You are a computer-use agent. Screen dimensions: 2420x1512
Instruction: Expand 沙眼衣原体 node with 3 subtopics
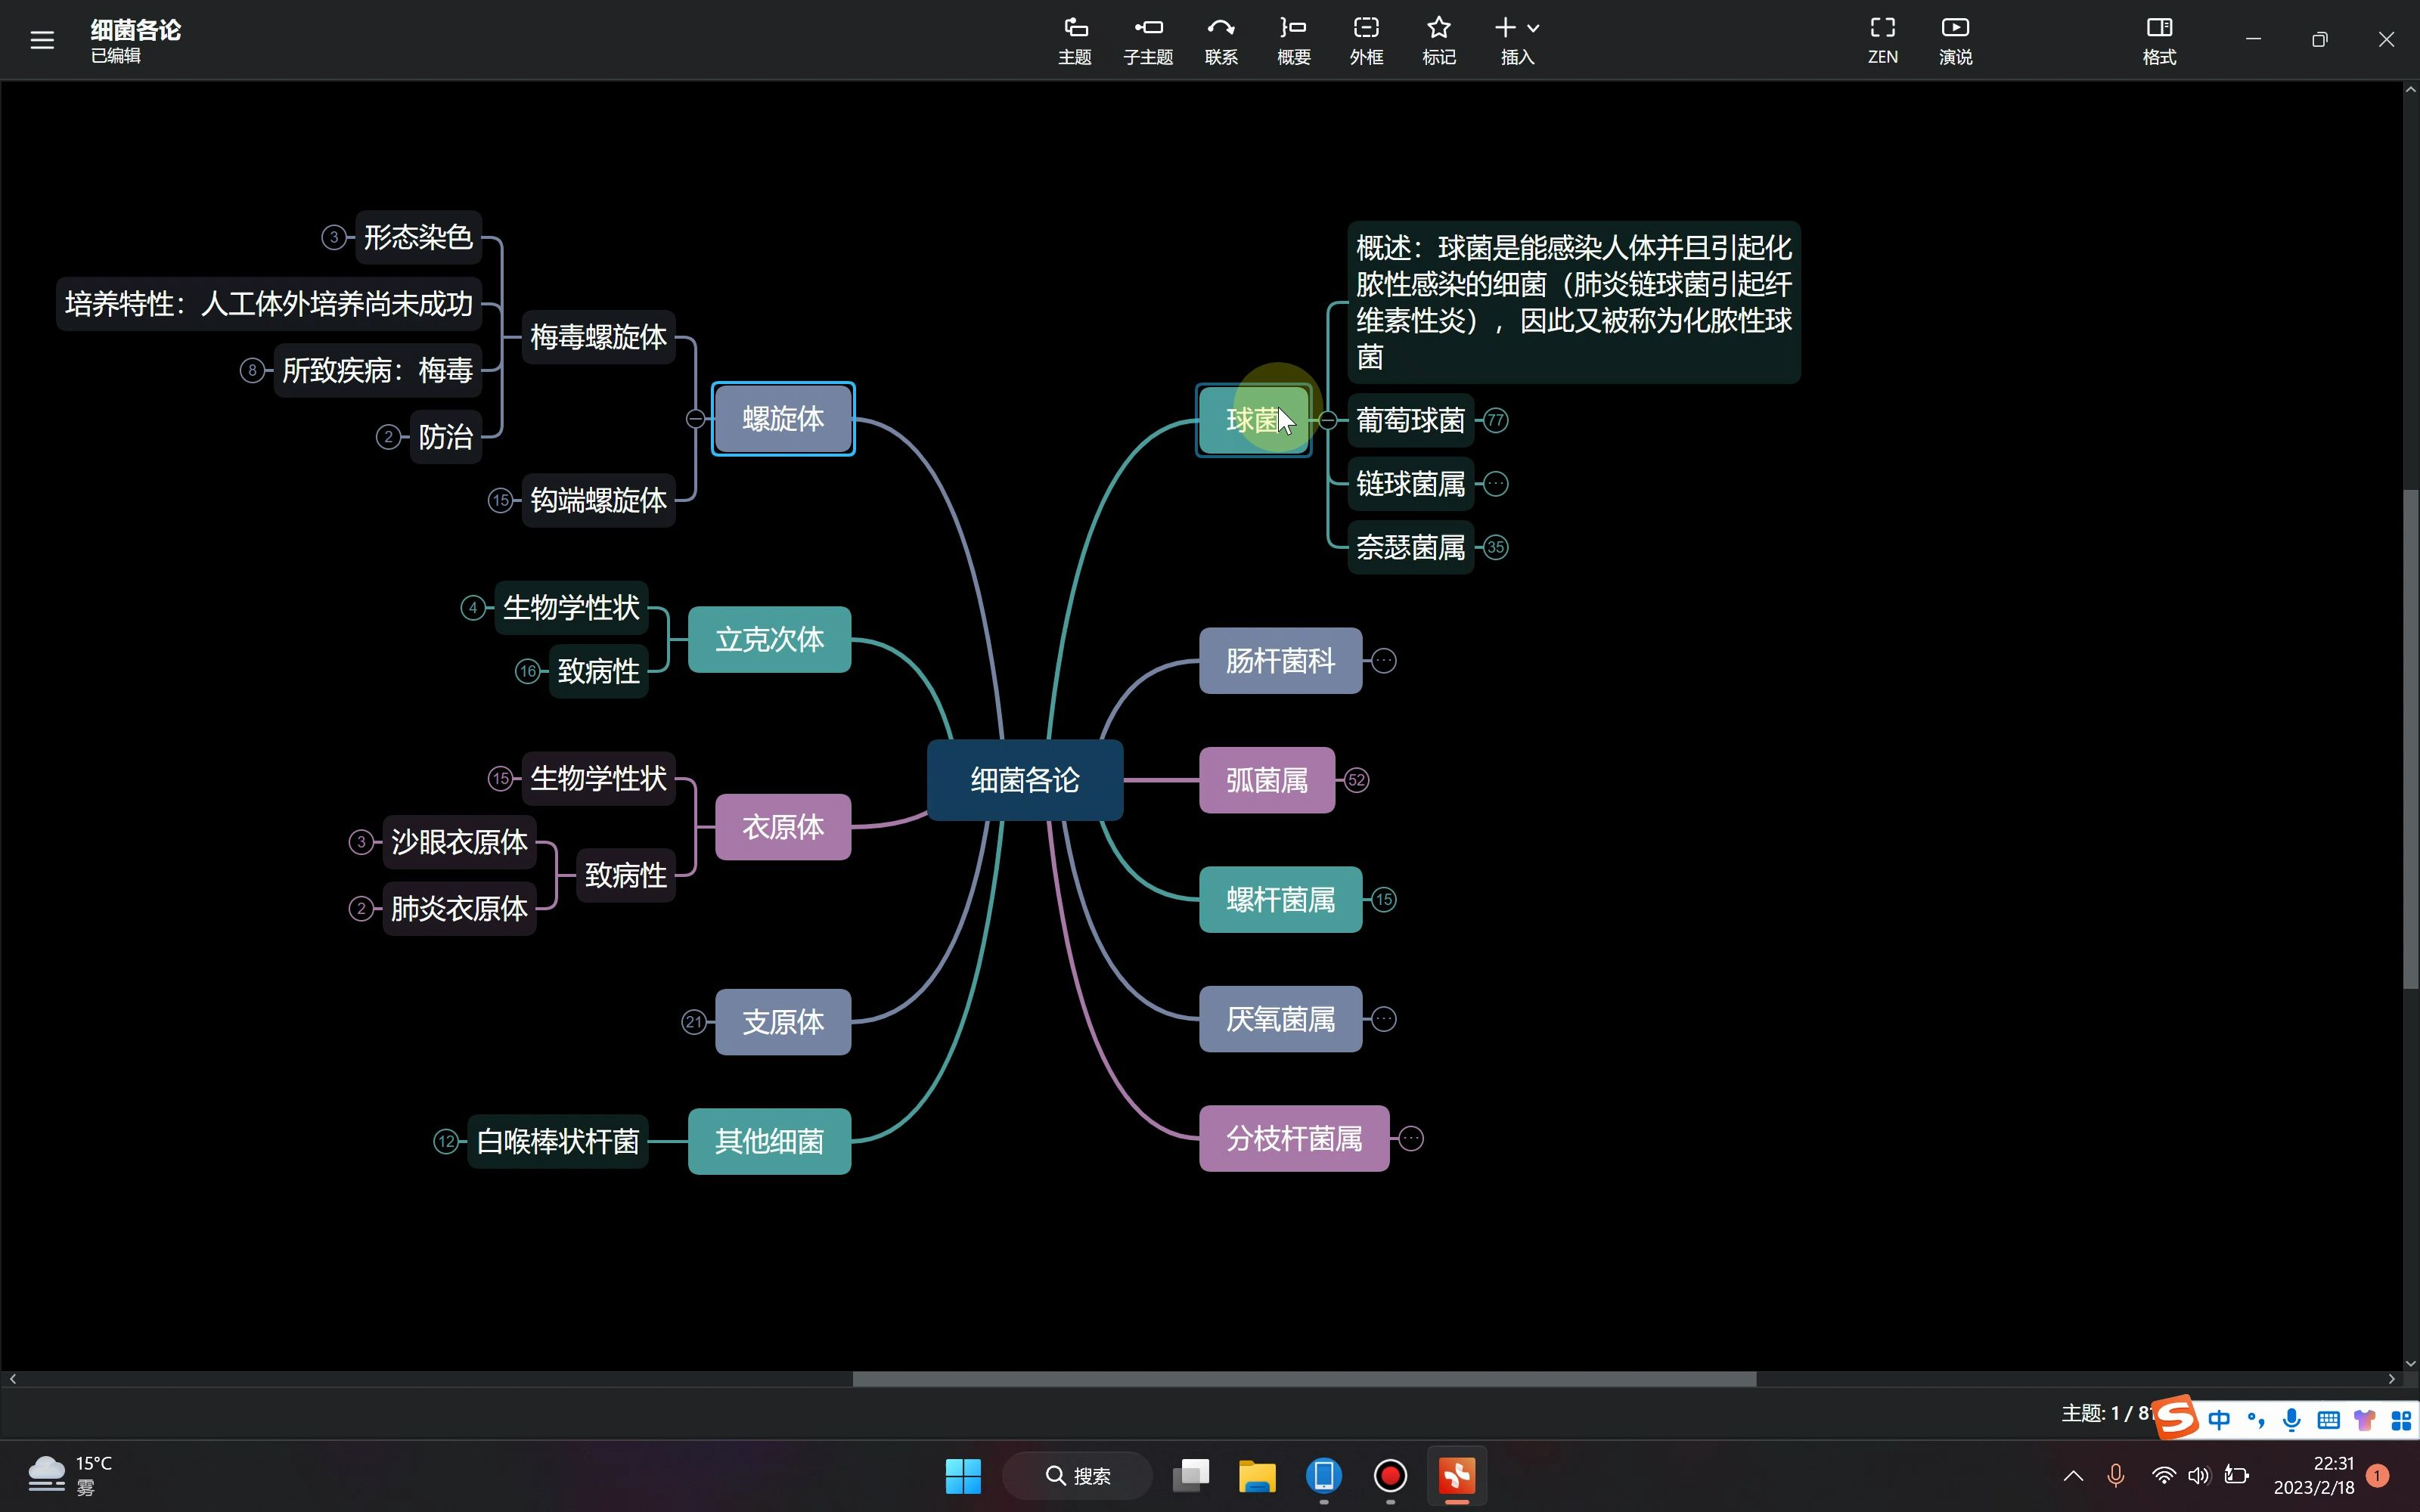(x=362, y=842)
